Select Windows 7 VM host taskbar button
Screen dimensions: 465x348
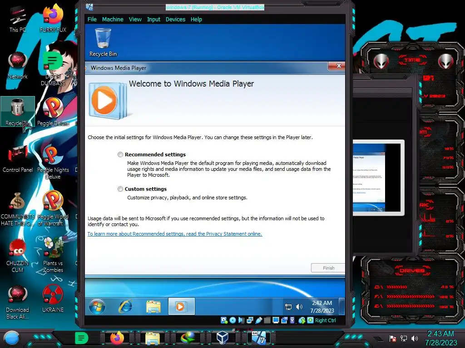pyautogui.click(x=259, y=338)
